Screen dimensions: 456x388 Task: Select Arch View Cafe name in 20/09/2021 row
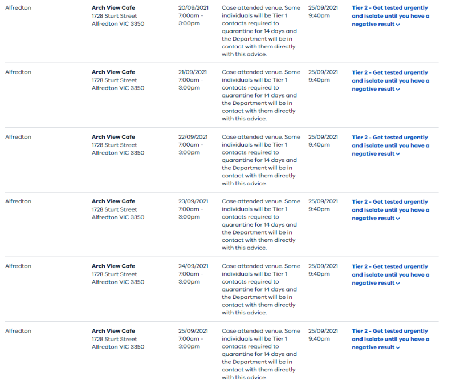coord(113,8)
